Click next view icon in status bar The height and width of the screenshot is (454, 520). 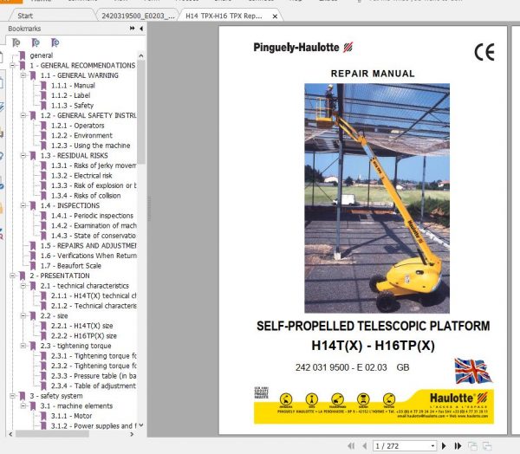click(x=487, y=446)
